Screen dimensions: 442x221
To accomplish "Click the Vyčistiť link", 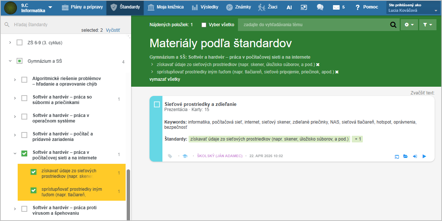I will pos(113,30).
